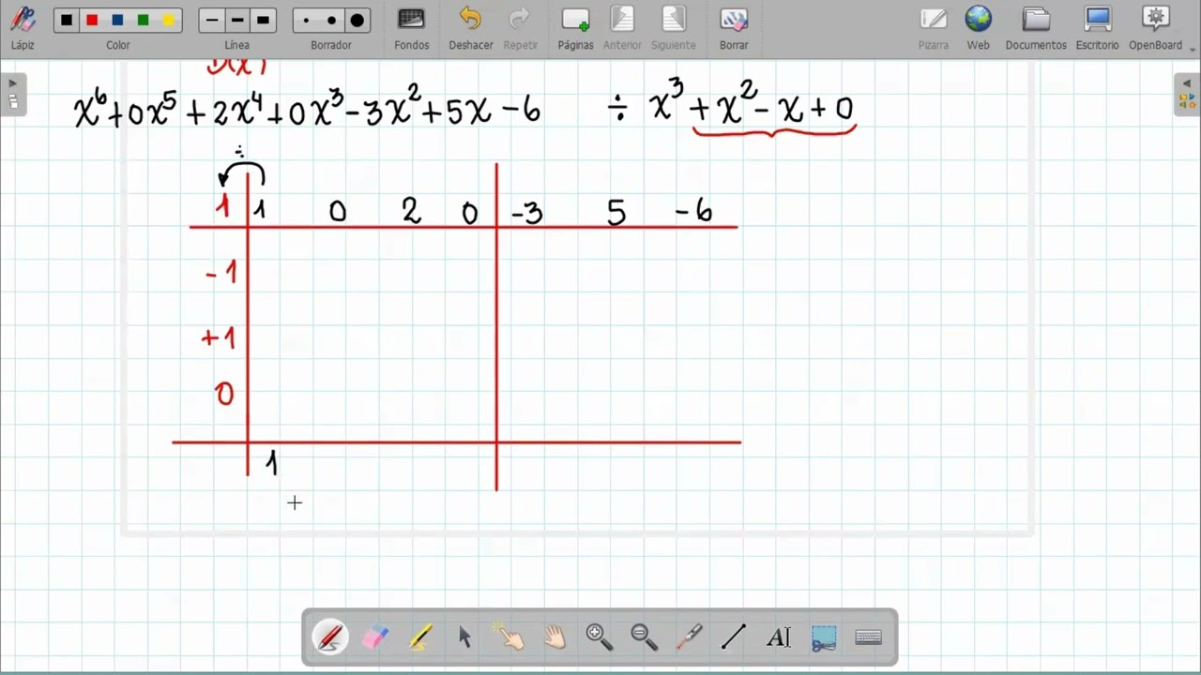Pick the red pen color
The width and height of the screenshot is (1201, 675).
[92, 21]
